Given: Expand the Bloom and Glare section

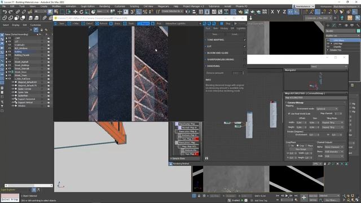Looking at the screenshot, I should coord(205,53).
